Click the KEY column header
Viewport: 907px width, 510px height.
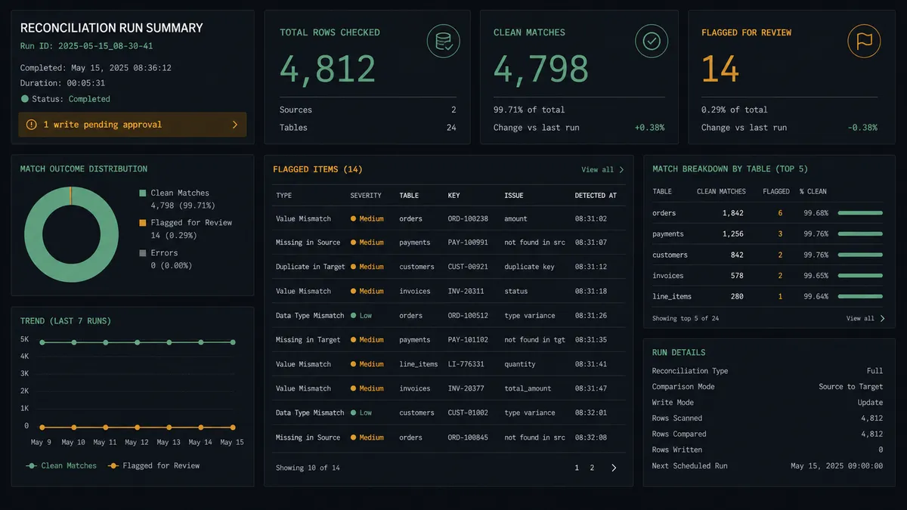point(453,196)
